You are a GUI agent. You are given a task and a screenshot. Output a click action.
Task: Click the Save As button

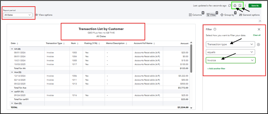click(255, 5)
